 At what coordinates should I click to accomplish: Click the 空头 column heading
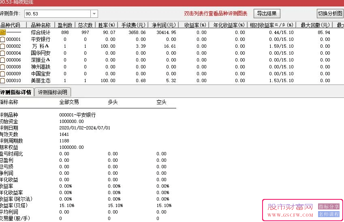[x=161, y=102]
